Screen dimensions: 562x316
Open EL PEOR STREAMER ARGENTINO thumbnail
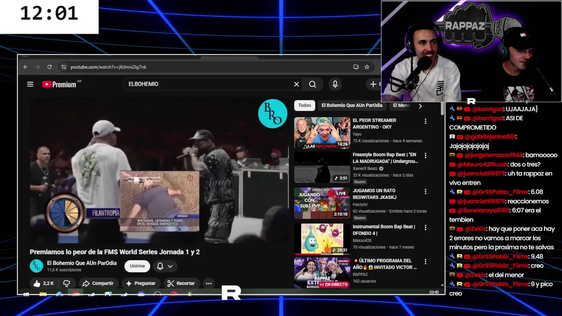pos(322,133)
